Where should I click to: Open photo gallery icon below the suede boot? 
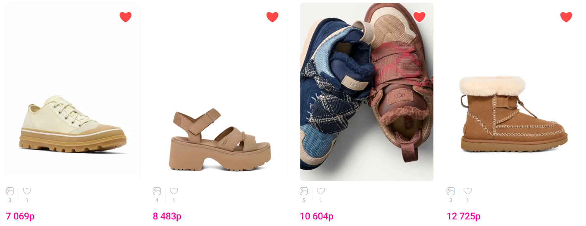(451, 191)
